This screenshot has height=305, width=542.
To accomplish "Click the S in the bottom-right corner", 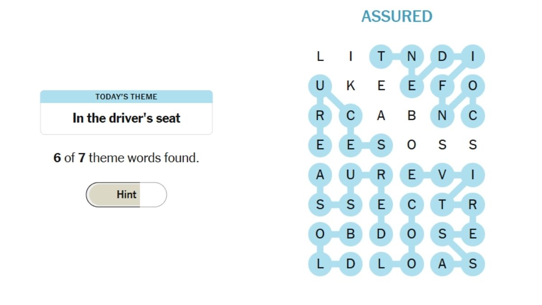I will [473, 264].
